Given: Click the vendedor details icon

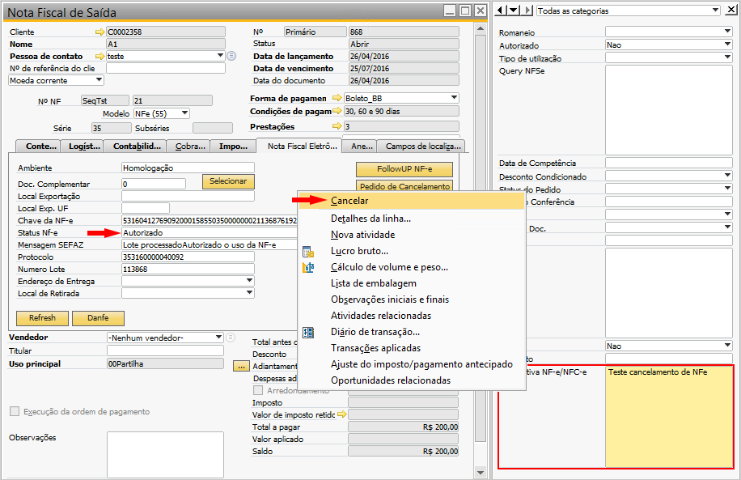Looking at the screenshot, I should tap(230, 338).
